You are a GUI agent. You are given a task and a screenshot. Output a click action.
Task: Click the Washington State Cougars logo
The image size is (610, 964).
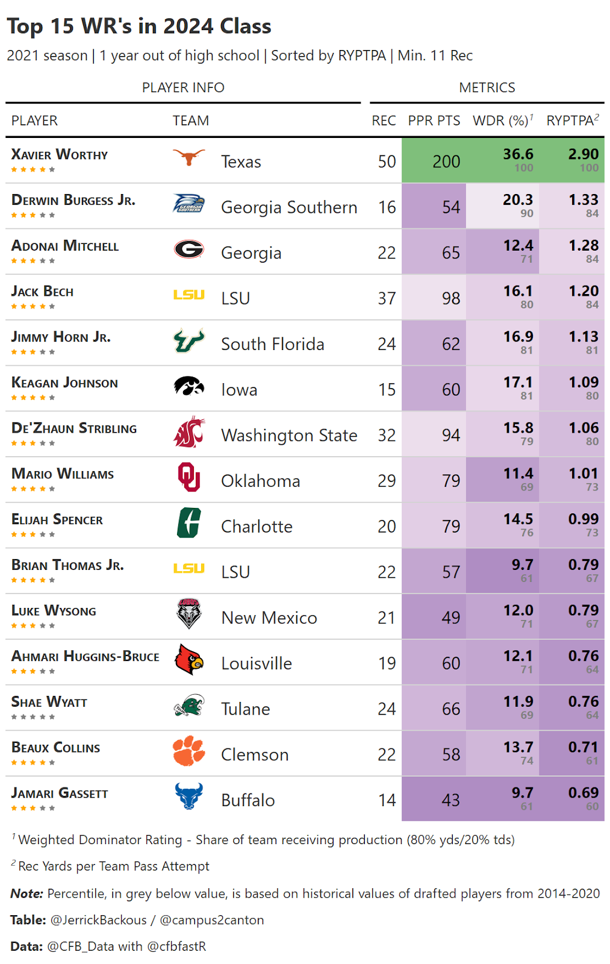coord(189,431)
